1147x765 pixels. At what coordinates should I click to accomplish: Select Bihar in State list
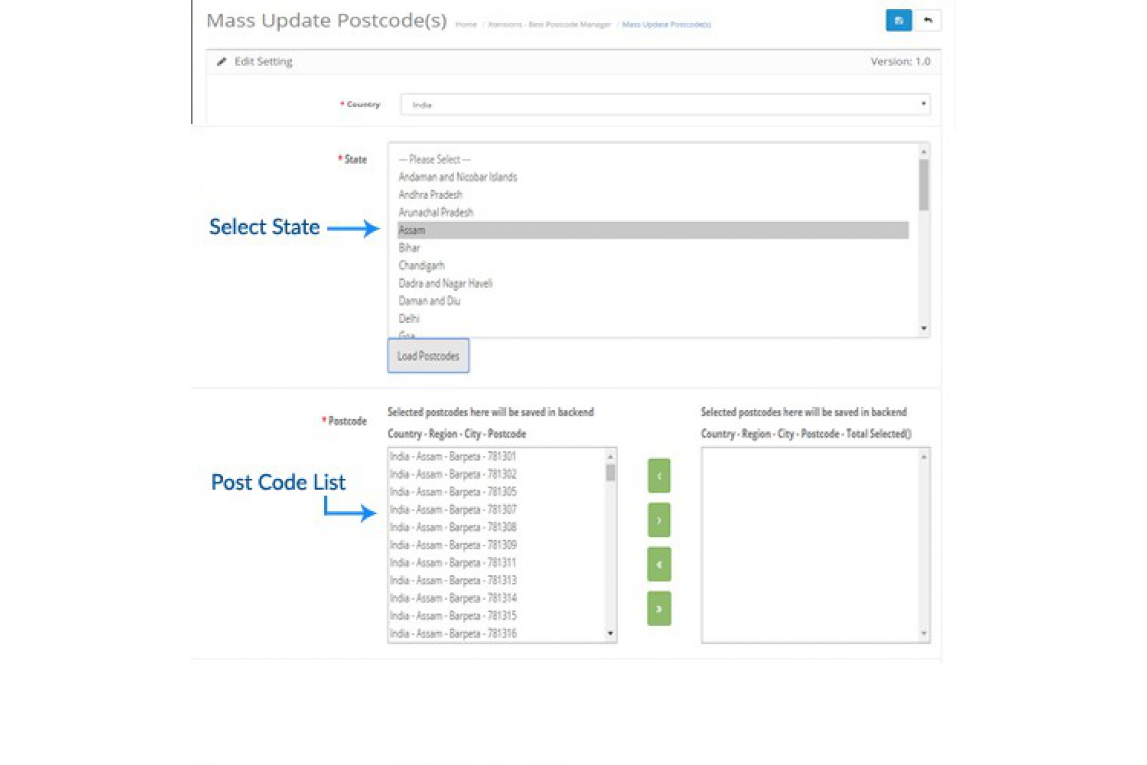(x=653, y=248)
